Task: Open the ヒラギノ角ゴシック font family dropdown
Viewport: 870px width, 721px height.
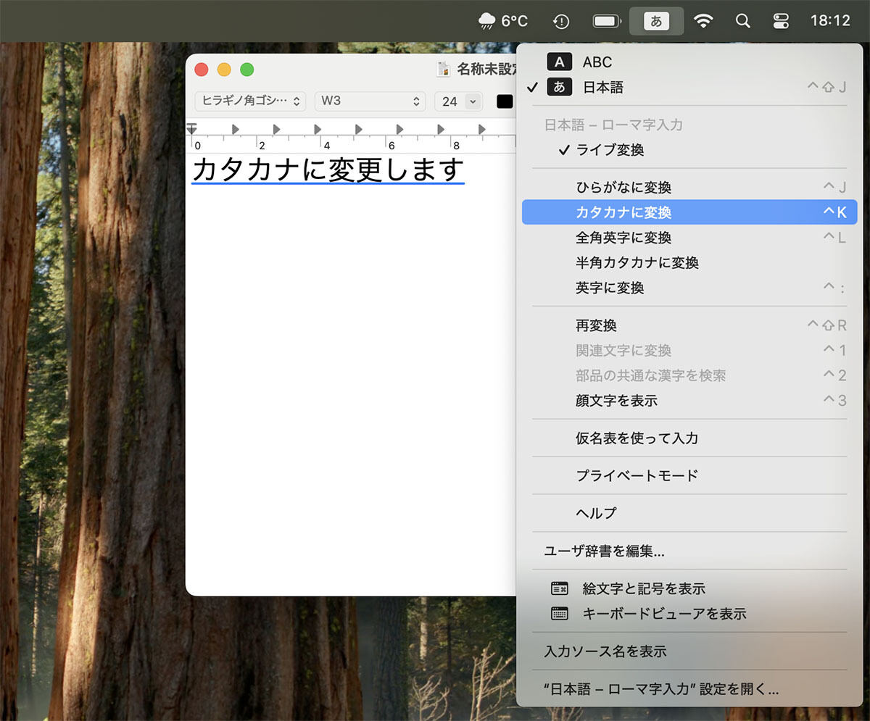Action: pyautogui.click(x=249, y=101)
